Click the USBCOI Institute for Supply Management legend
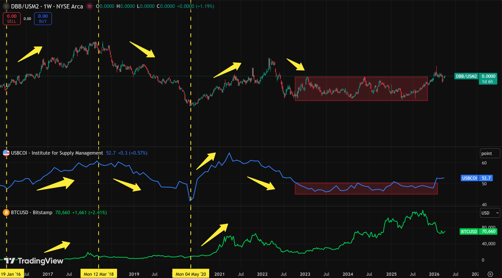 click(x=57, y=153)
